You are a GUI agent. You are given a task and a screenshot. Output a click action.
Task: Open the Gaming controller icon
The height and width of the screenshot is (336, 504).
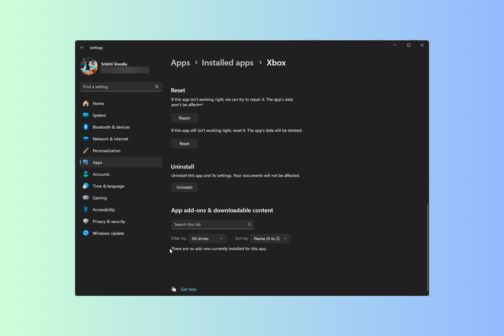pos(86,197)
